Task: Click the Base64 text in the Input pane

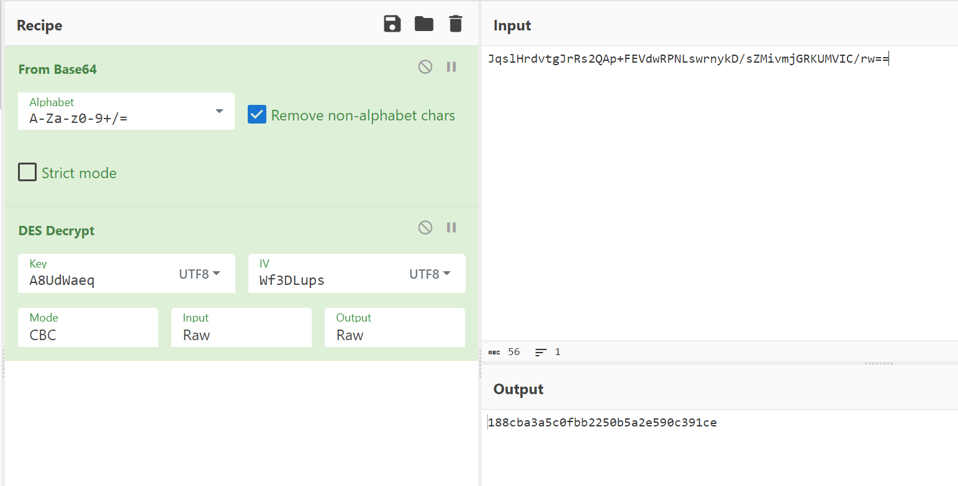Action: click(x=688, y=60)
